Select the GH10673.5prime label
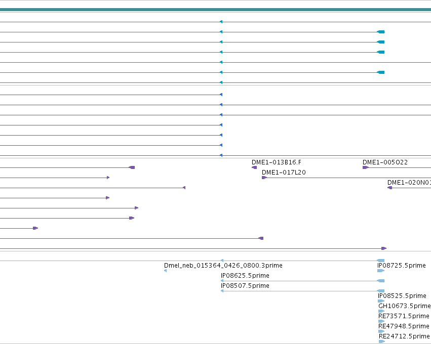The image size is (431, 344). pos(405,306)
